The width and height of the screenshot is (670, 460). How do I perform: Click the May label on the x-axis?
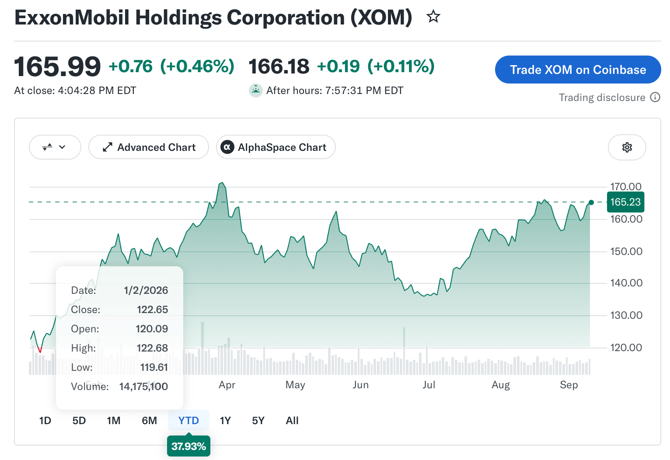[295, 385]
